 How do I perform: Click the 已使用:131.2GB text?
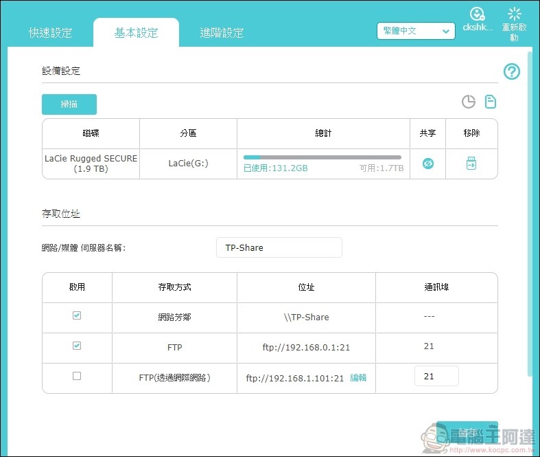276,168
